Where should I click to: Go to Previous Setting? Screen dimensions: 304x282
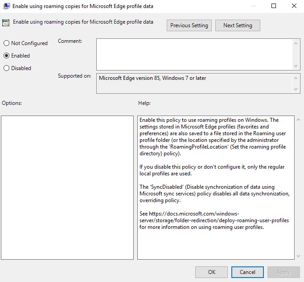coord(189,25)
